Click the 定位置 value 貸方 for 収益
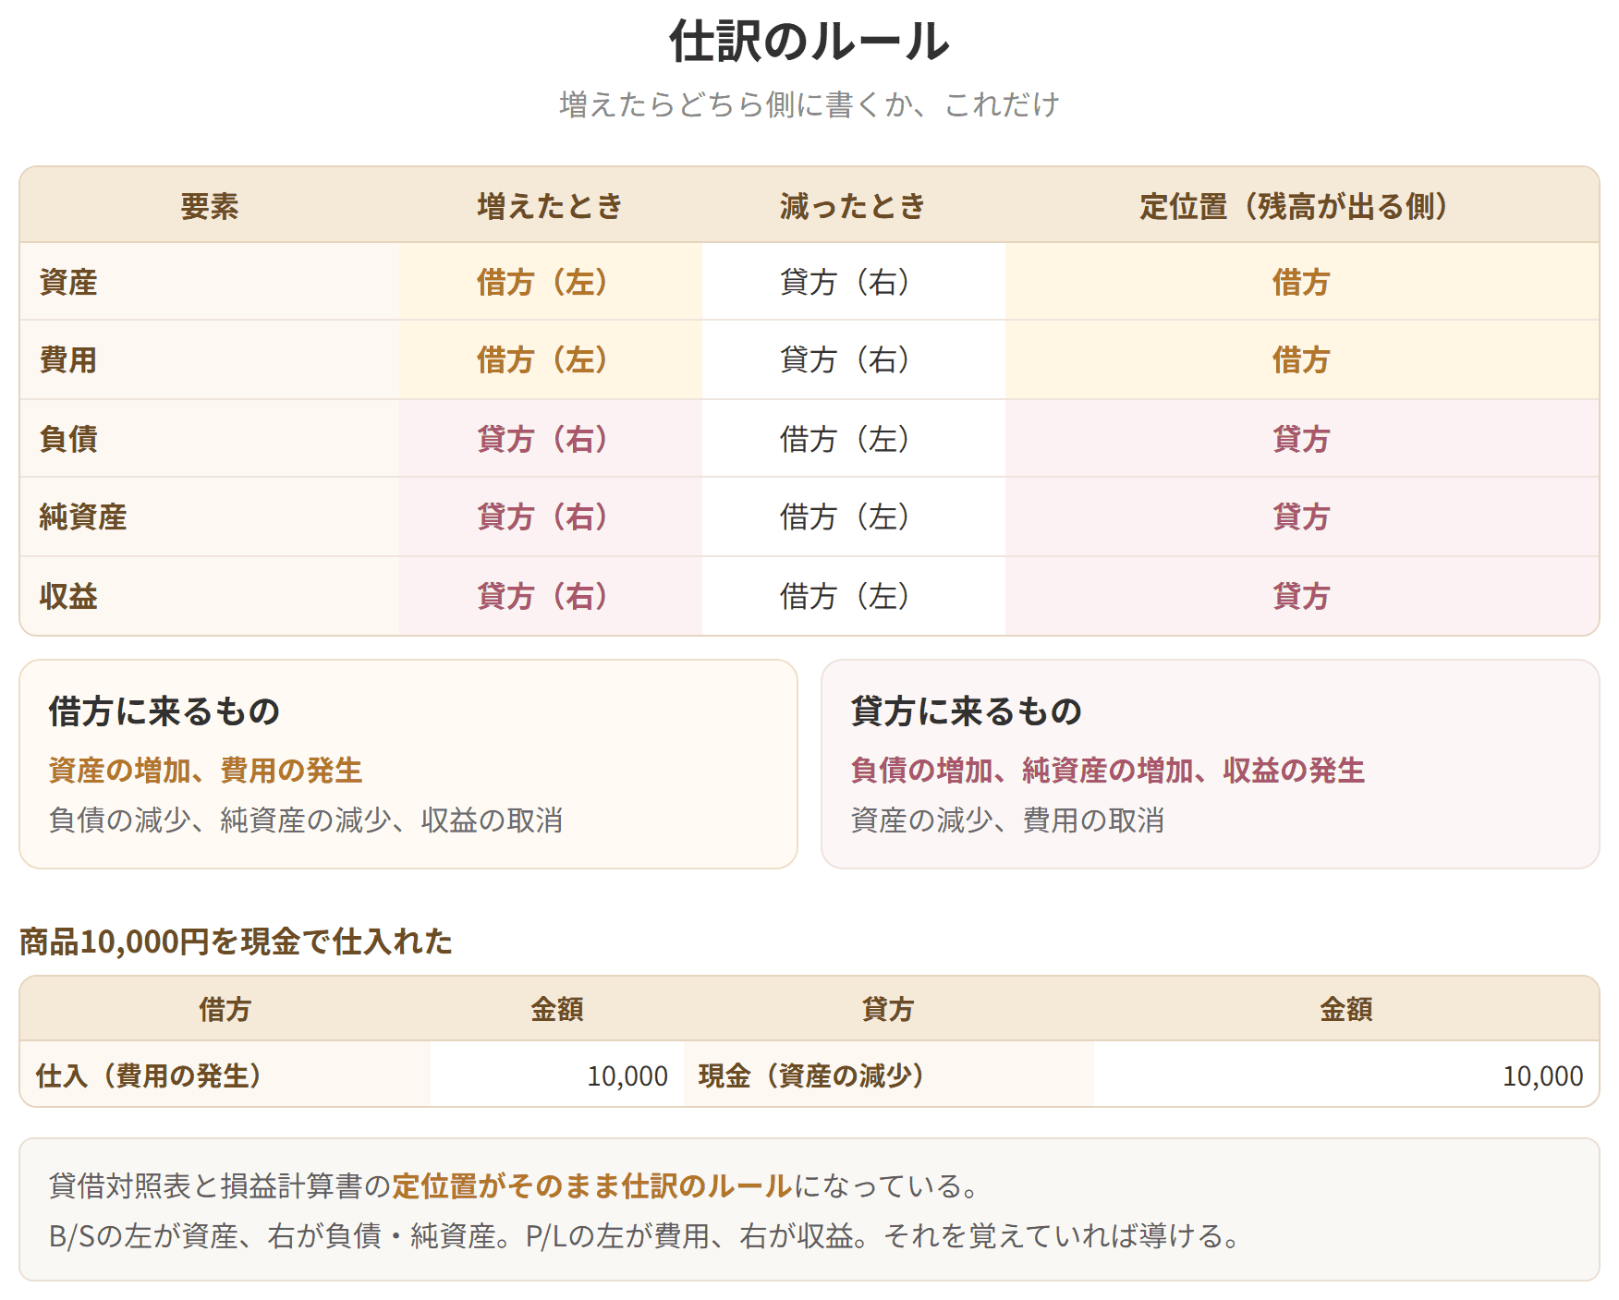 1302,596
